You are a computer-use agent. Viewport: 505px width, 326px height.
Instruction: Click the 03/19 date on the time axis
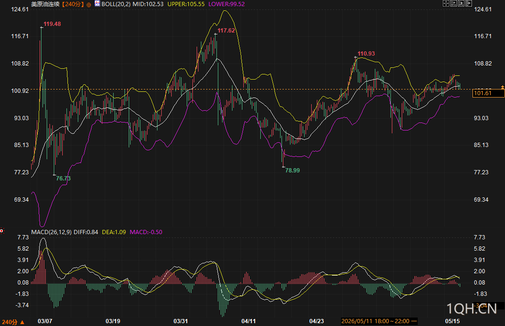click(x=113, y=321)
